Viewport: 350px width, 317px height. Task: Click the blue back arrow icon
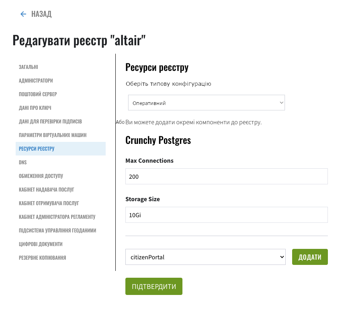23,14
